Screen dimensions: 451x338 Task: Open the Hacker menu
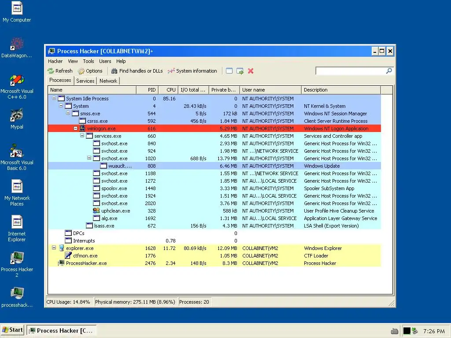coord(55,61)
